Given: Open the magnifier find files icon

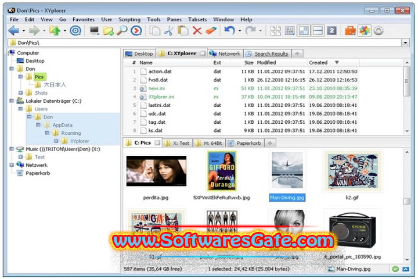Looking at the screenshot, I should [x=122, y=30].
